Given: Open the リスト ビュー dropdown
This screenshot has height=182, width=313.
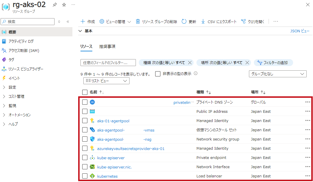Looking at the screenshot, I should pos(106,81).
